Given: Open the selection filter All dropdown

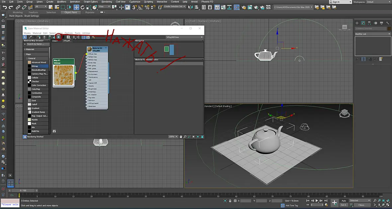Looking at the screenshot, I should point(41,7).
